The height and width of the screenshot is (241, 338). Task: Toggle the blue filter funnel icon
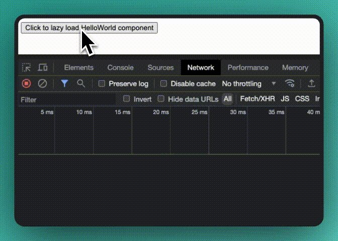[64, 83]
